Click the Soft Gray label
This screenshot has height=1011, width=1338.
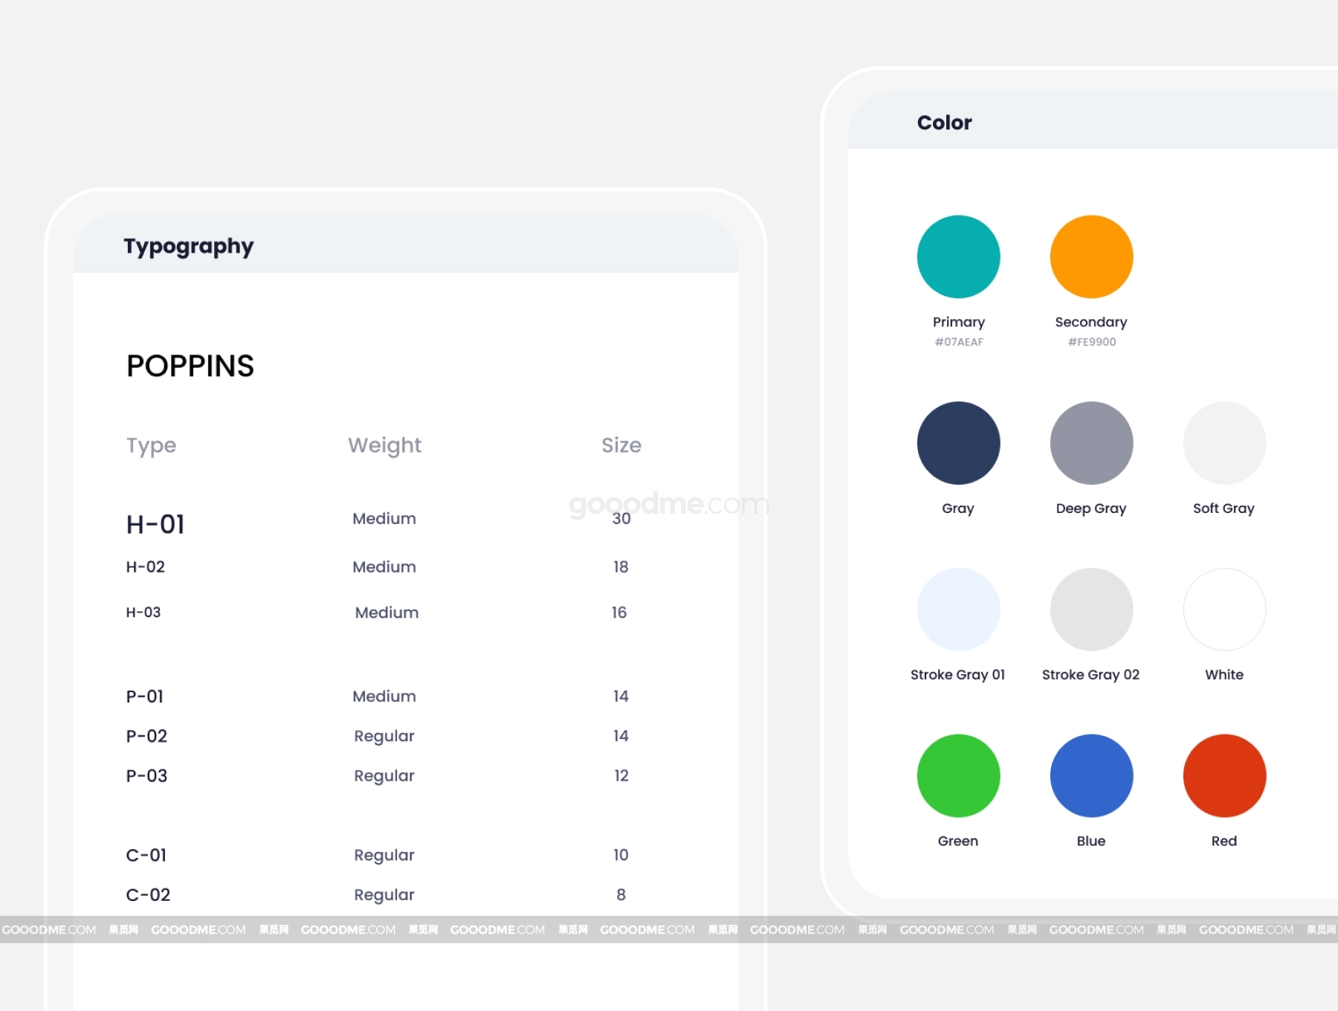point(1224,508)
